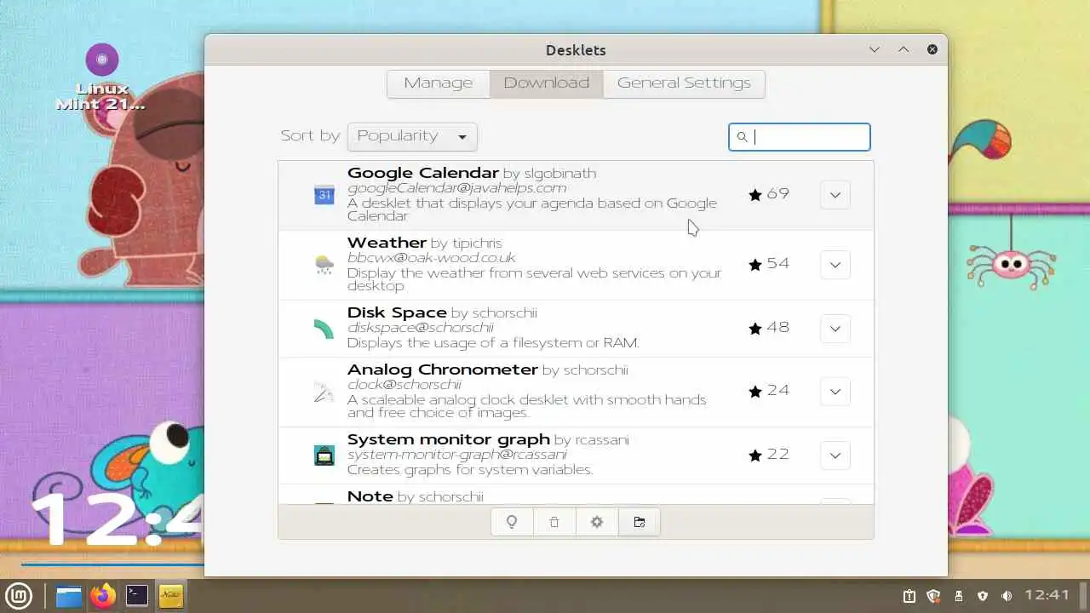Select the Download tab
1090x613 pixels.
point(547,83)
